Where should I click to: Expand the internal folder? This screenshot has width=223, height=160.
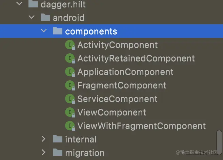click(x=43, y=139)
